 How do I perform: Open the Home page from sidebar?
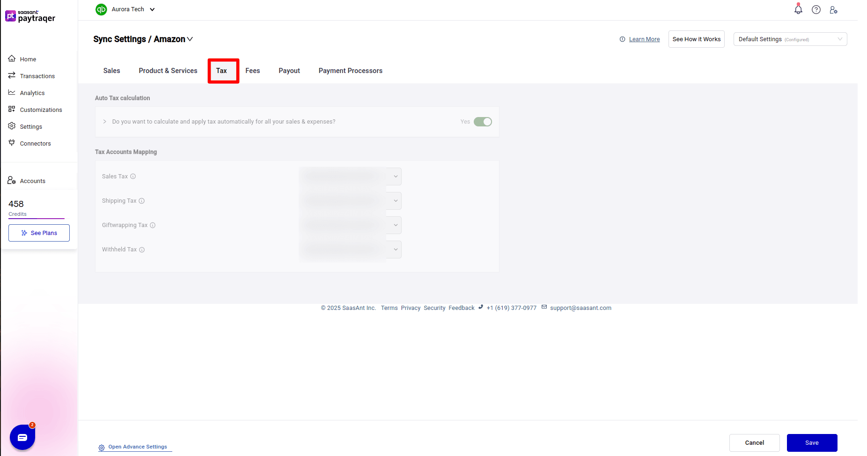pos(28,59)
